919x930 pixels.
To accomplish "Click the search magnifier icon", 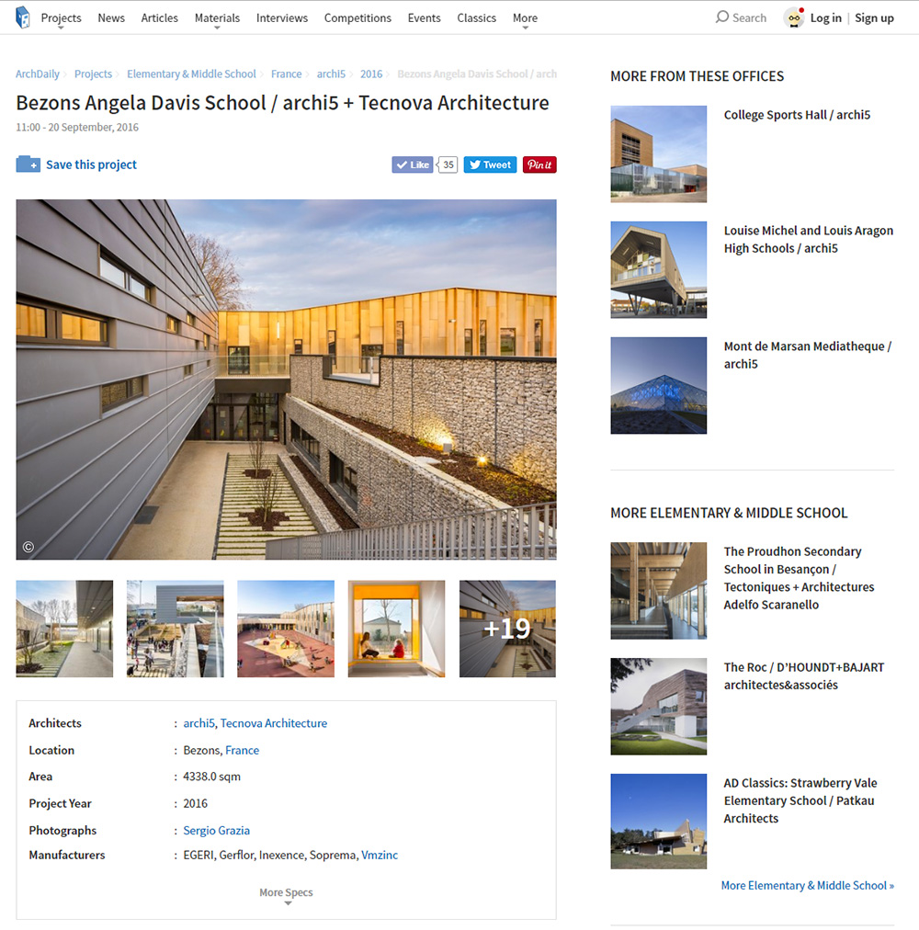I will (x=721, y=17).
